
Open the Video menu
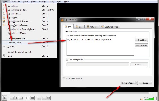tap(34, 2)
